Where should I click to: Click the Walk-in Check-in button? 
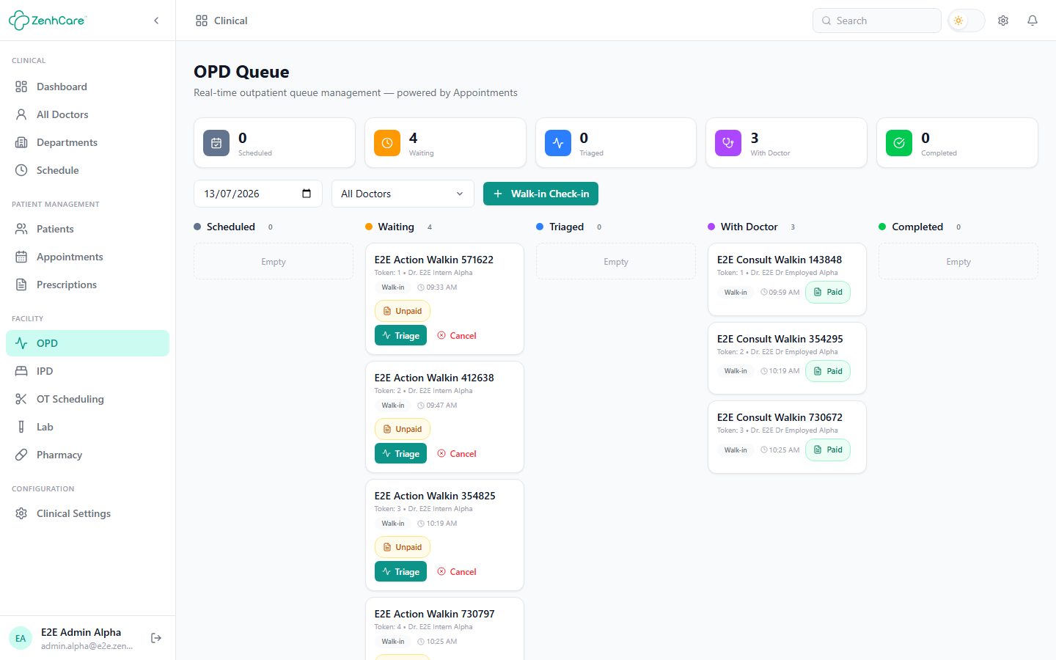point(540,194)
